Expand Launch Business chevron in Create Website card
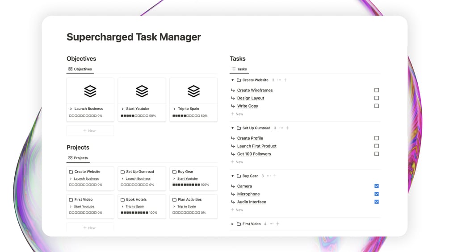 [71, 179]
